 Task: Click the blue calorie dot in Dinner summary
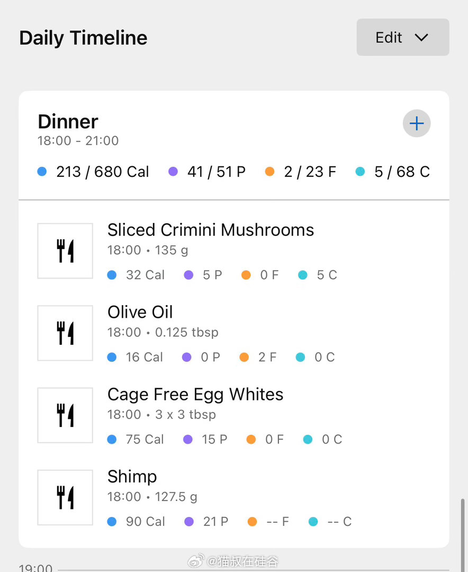[x=42, y=172]
